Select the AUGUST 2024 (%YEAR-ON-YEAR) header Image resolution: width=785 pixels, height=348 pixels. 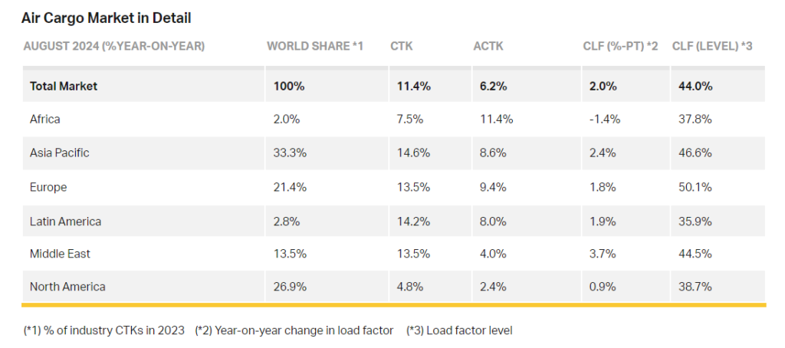click(x=114, y=47)
